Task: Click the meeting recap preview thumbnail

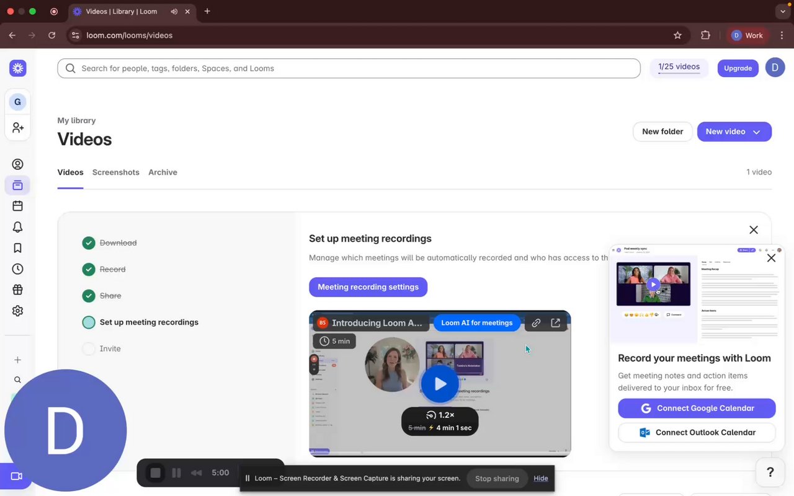Action: click(697, 294)
